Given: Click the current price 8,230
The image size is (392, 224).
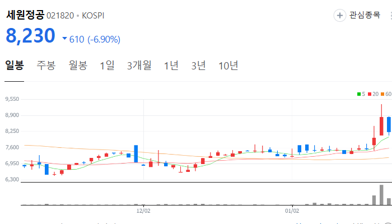Looking at the screenshot, I should 30,36.
